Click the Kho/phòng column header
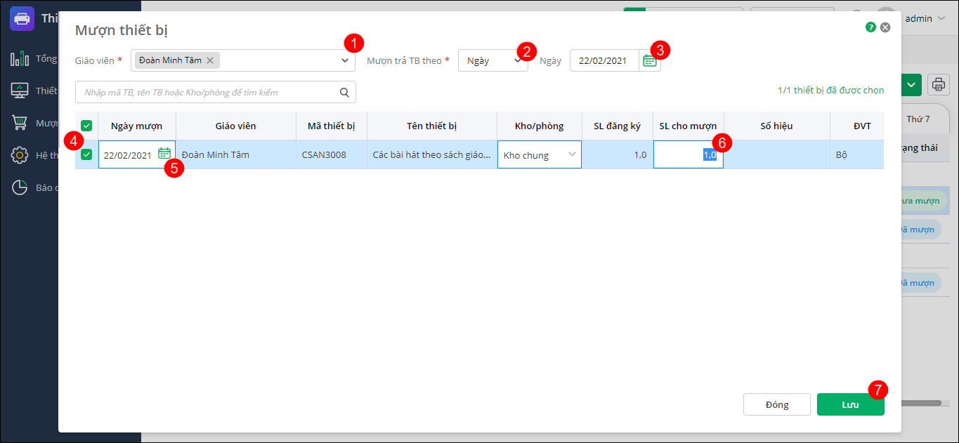The height and width of the screenshot is (443, 959). pos(540,126)
